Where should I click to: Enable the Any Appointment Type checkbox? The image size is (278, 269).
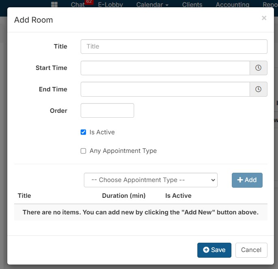point(83,151)
